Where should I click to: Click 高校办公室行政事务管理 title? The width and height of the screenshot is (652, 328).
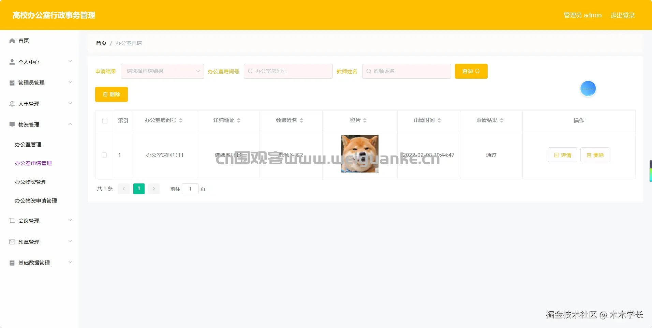(54, 15)
